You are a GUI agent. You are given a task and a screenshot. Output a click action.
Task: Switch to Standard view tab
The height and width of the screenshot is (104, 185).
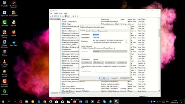pyautogui.click(x=72, y=93)
